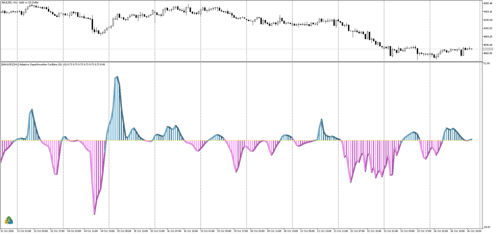
Task: Click the separator between price chart and oscillator
Action: point(240,61)
